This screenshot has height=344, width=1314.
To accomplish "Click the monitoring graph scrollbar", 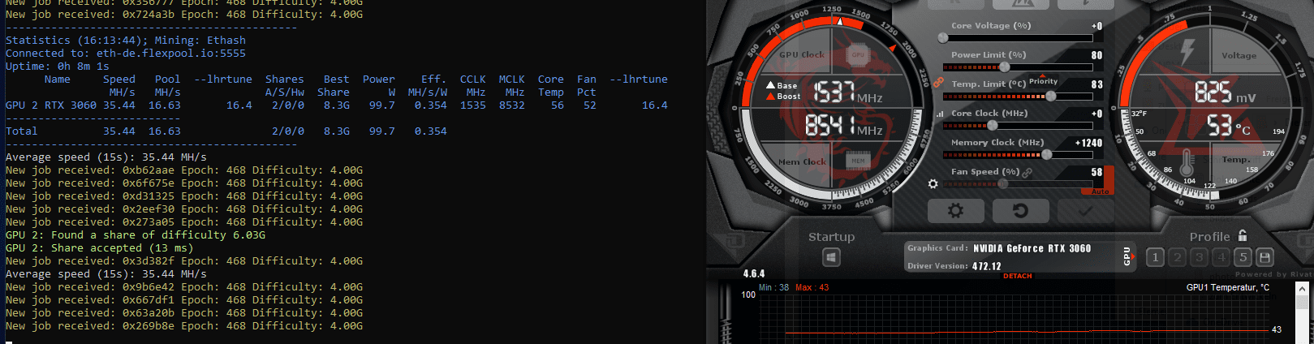I will click(1303, 312).
